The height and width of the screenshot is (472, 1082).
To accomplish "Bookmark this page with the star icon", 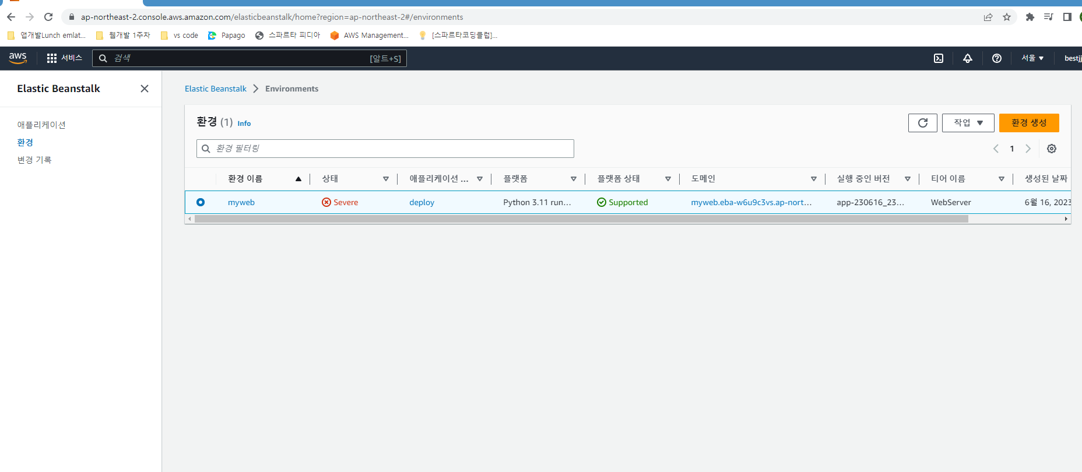I will (x=1007, y=17).
